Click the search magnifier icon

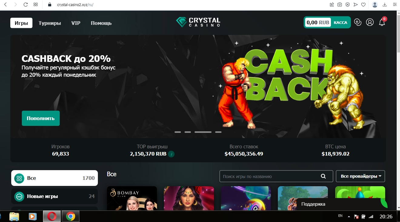click(x=323, y=176)
